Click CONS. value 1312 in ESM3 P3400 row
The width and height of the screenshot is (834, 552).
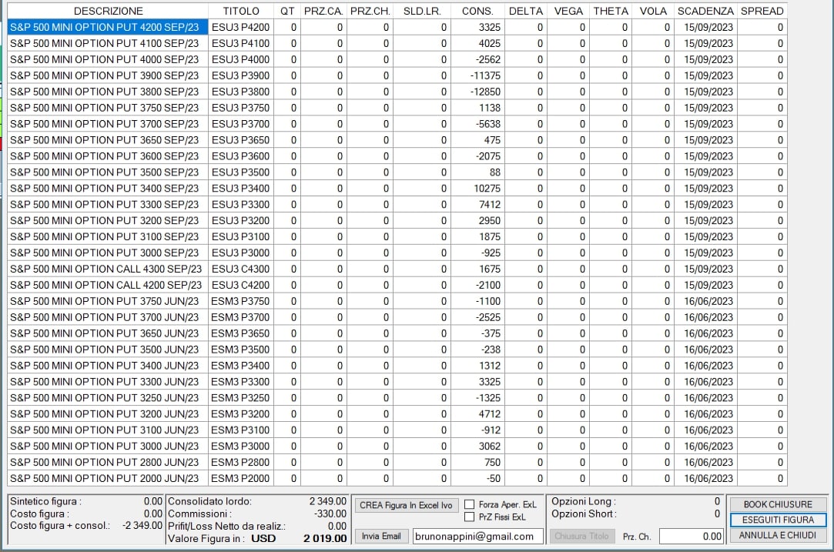point(477,366)
